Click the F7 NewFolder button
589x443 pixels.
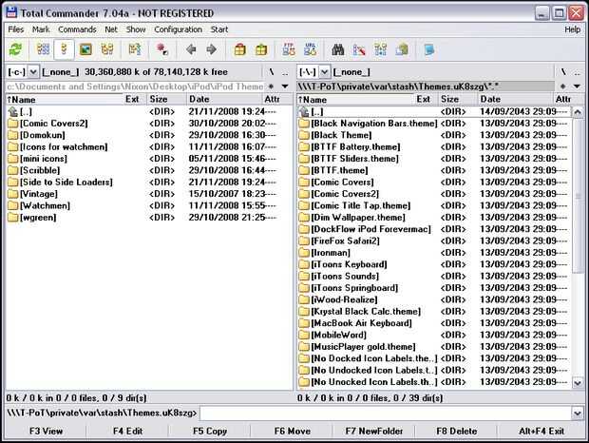(374, 431)
